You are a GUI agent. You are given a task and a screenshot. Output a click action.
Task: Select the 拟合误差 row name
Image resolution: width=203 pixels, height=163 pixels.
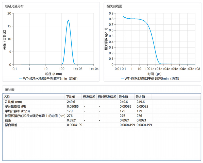coord(10,125)
